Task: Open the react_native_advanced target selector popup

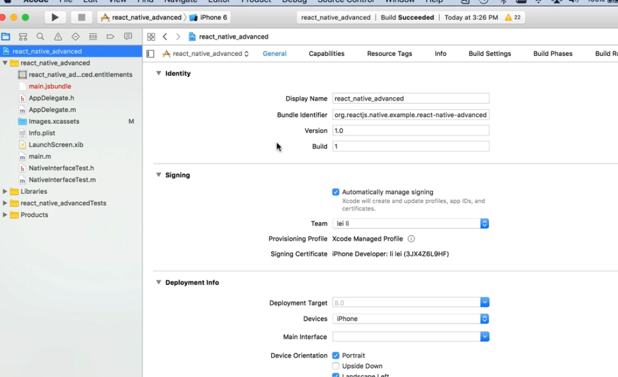Action: 206,53
